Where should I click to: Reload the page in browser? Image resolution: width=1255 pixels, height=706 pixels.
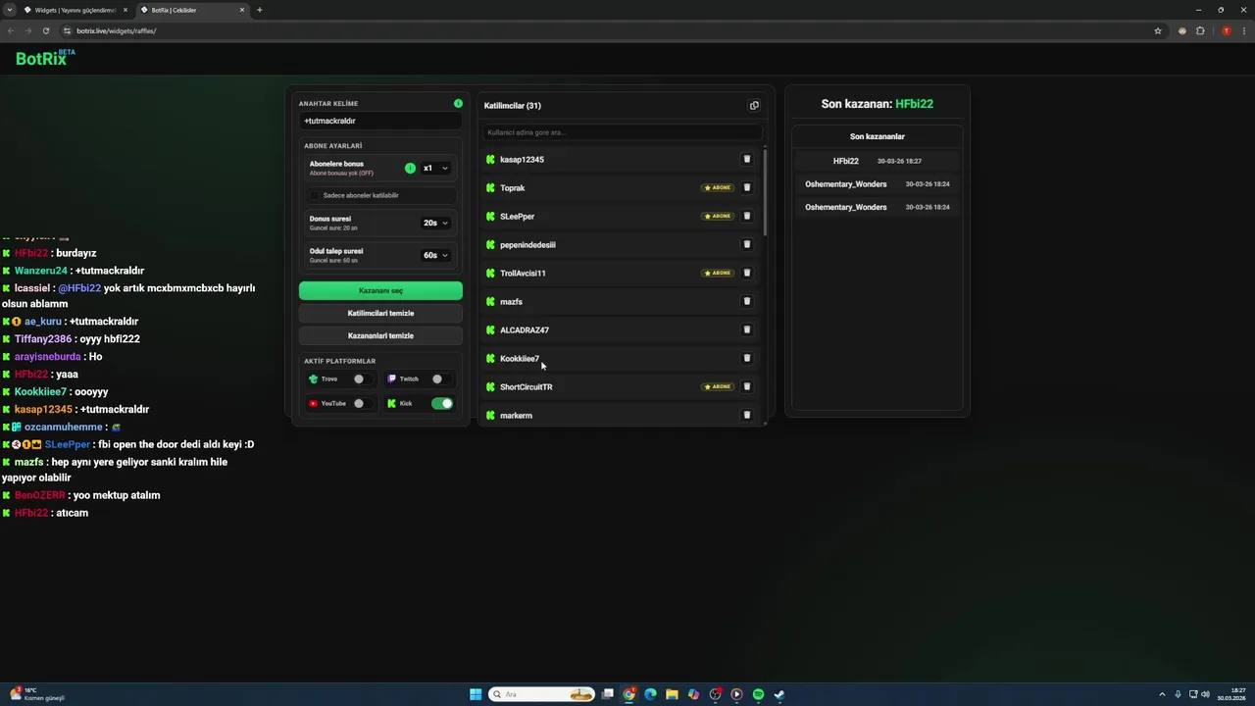tap(45, 30)
